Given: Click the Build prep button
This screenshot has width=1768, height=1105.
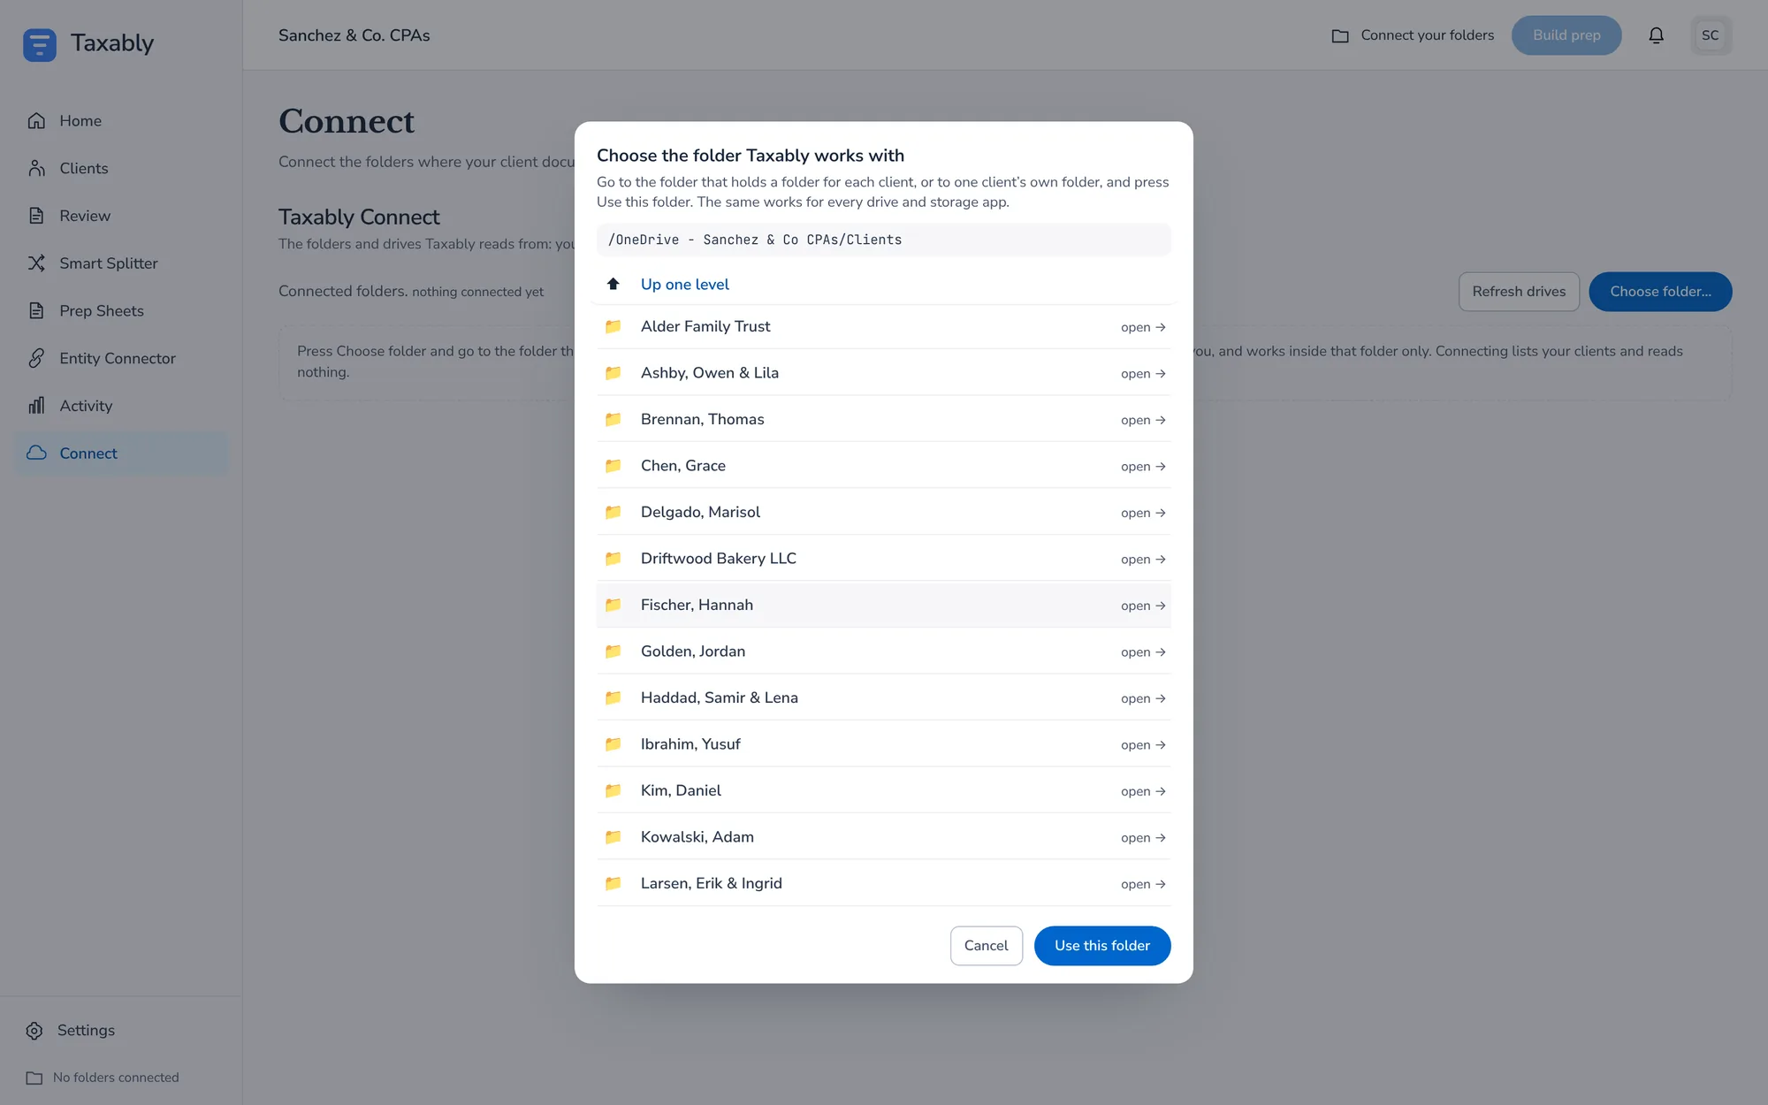Looking at the screenshot, I should point(1566,35).
